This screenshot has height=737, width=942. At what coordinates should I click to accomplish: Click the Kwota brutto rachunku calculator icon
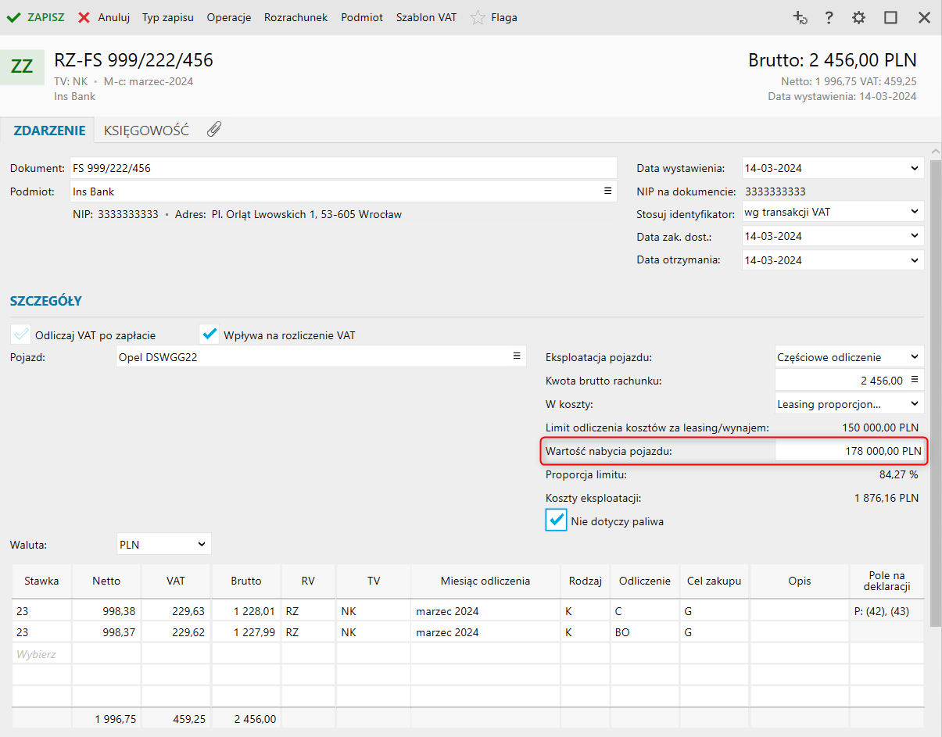tap(915, 381)
